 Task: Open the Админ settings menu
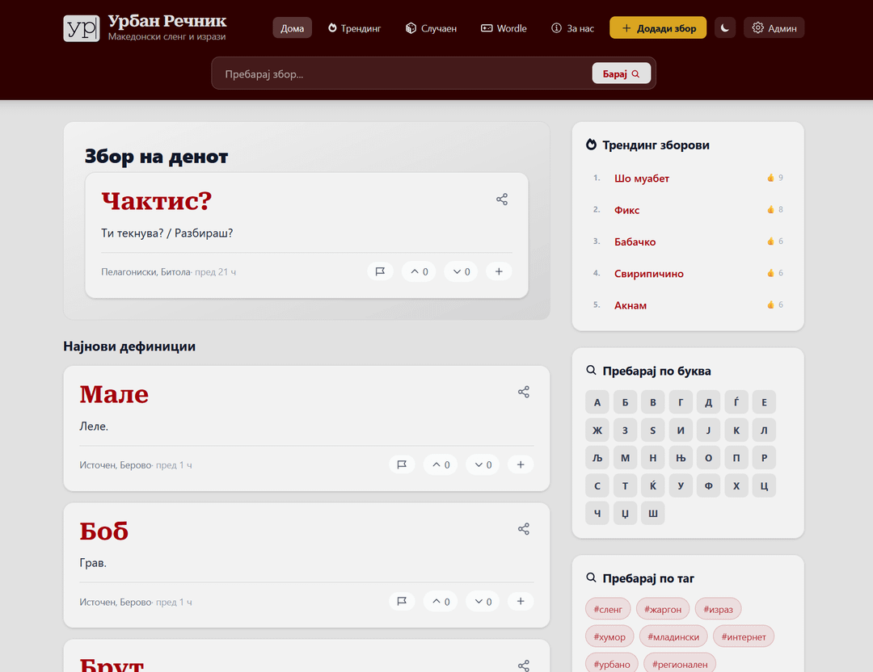(x=774, y=28)
